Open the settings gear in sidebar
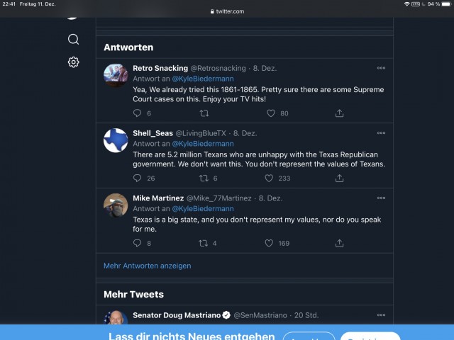 click(x=73, y=62)
